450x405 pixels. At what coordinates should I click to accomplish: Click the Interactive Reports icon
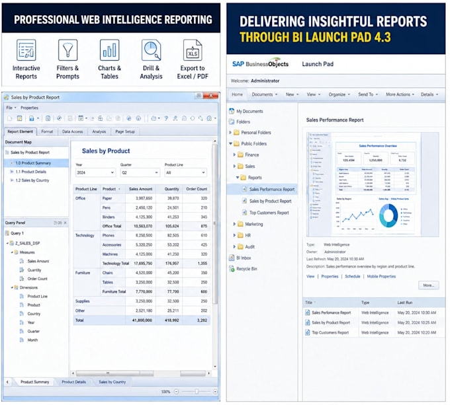point(26,50)
